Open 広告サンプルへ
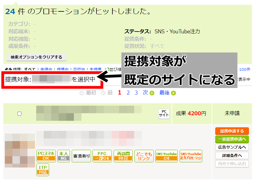The image size is (255, 184). [x=232, y=147]
